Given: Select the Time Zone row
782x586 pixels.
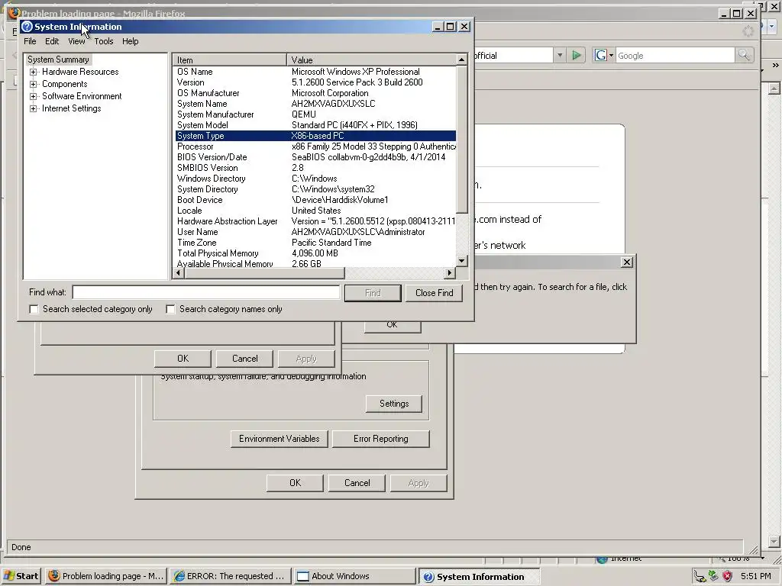Looking at the screenshot, I should tap(315, 243).
